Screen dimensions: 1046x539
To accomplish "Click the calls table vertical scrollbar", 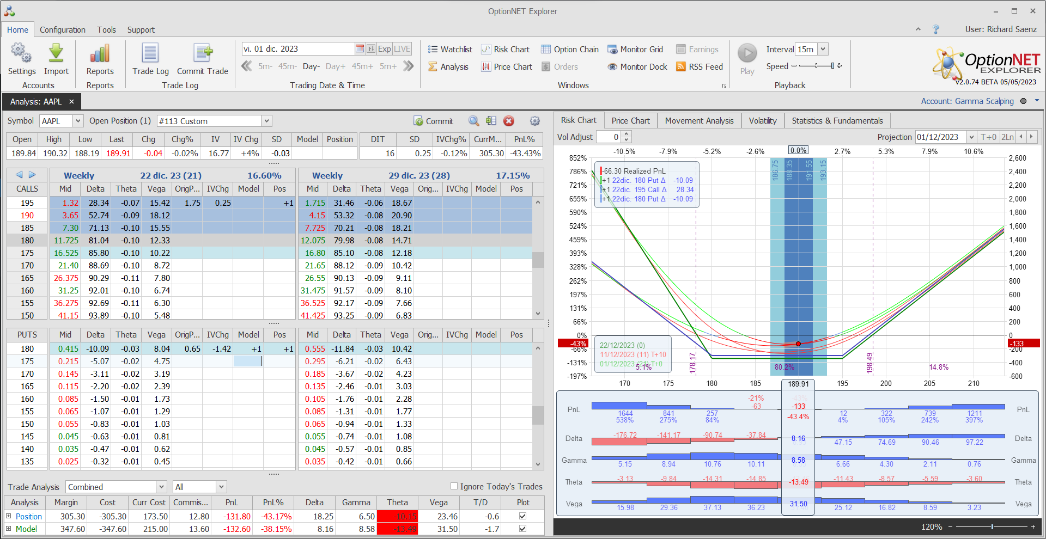I will pos(538,259).
